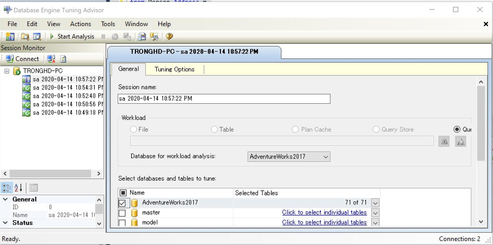Switch to the General tab
The image size is (493, 245).
coord(128,69)
